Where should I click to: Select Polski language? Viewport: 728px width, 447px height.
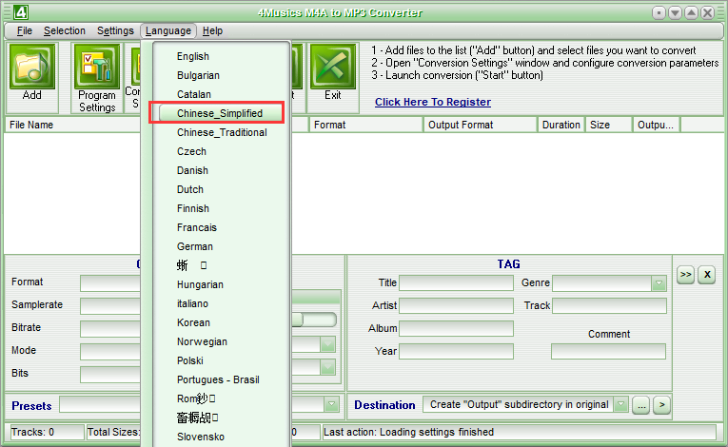click(x=190, y=360)
